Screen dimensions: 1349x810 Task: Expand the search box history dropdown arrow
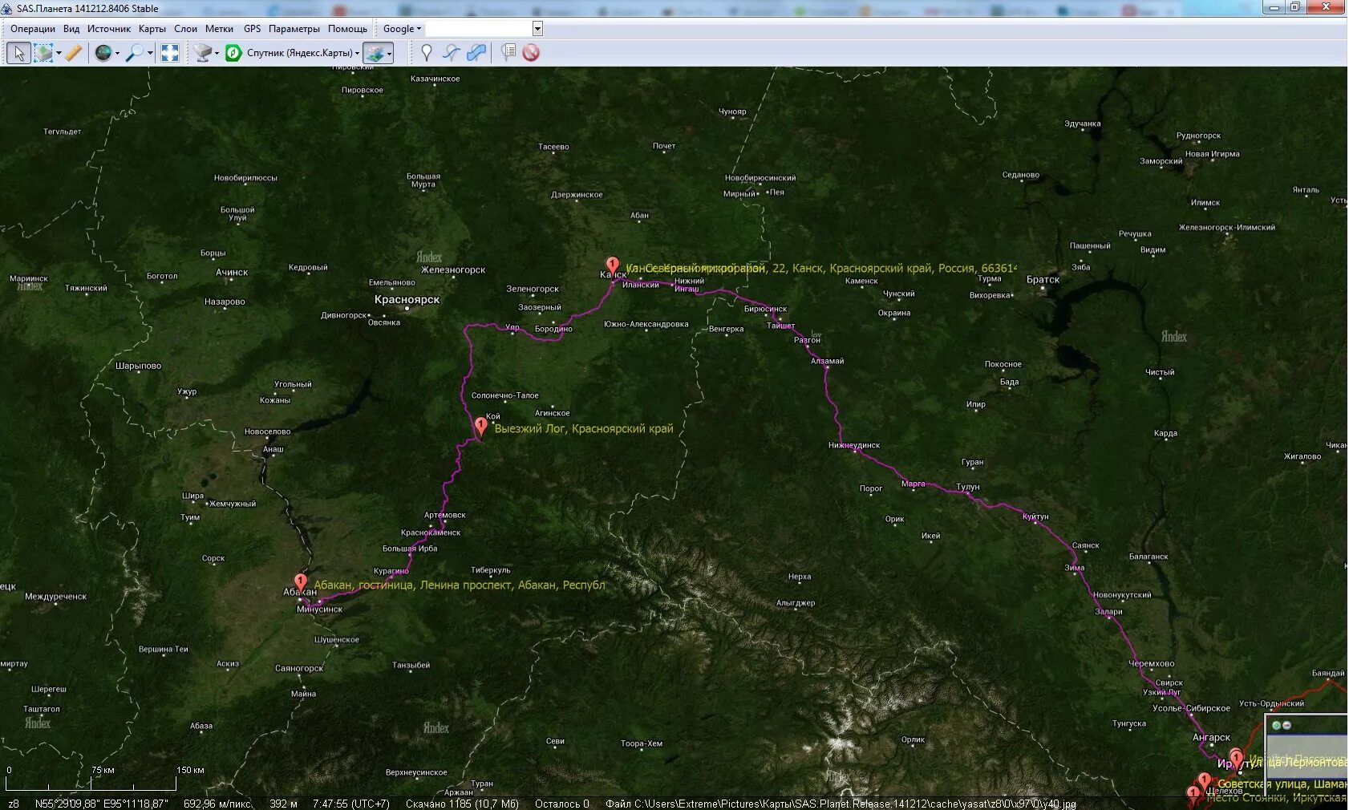pyautogui.click(x=537, y=29)
